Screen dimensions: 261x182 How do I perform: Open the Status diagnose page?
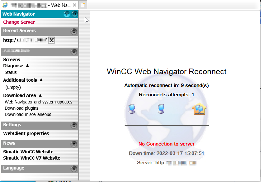[x=11, y=72]
